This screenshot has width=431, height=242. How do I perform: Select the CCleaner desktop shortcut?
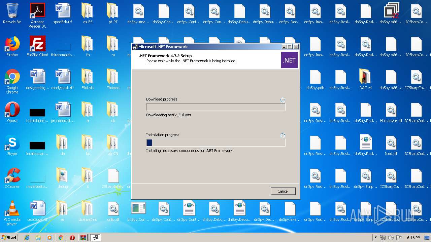[x=12, y=178]
